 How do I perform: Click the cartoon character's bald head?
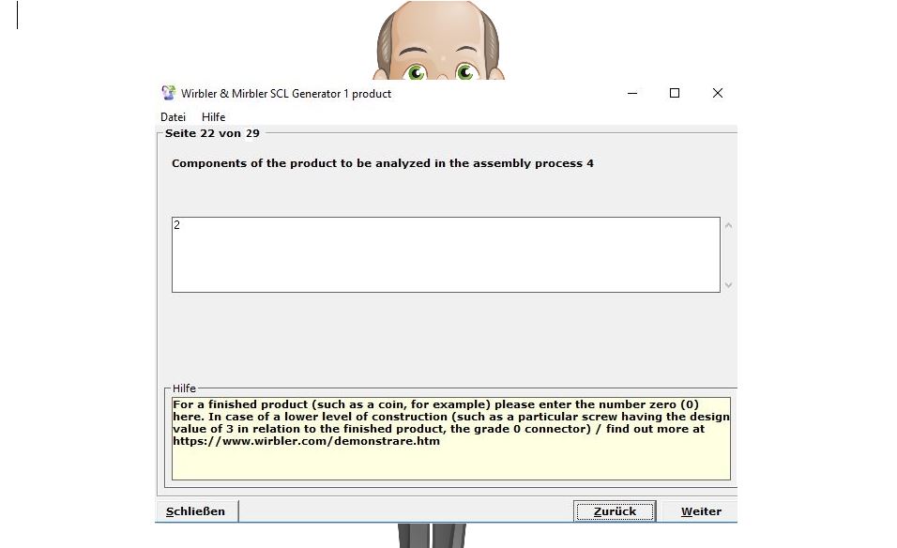click(x=438, y=23)
